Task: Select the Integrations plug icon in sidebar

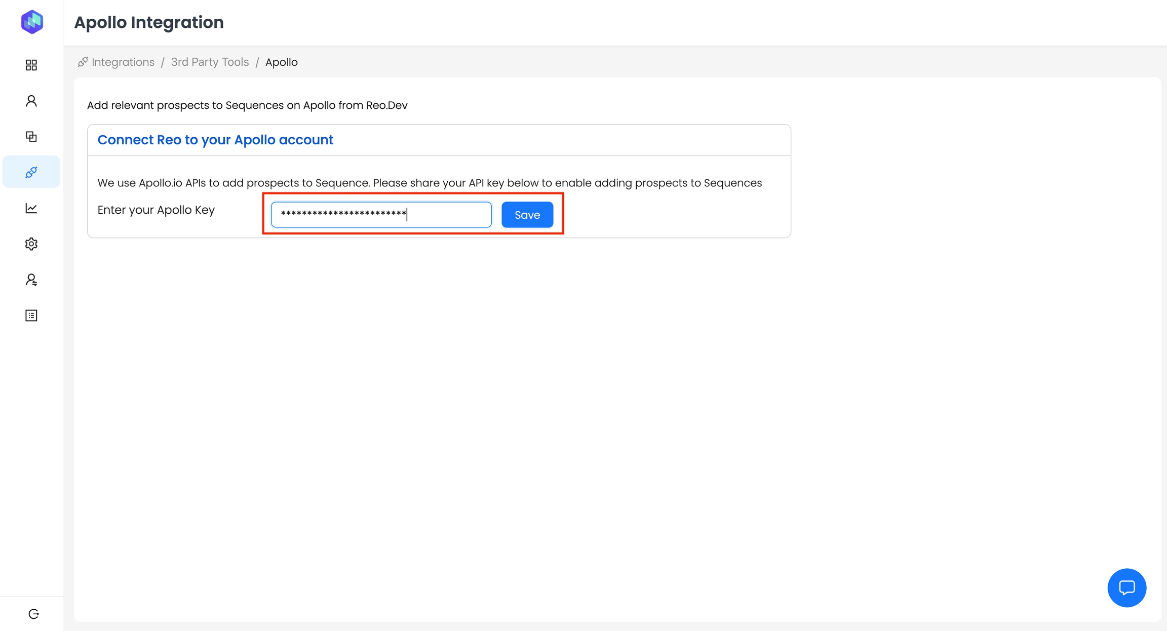Action: tap(31, 172)
